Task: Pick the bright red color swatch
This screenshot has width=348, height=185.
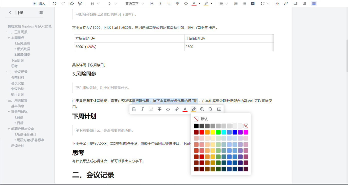Action: pos(202,132)
